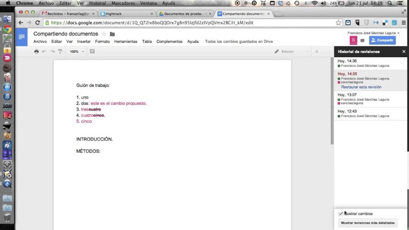
Task: Click the blue Docs home icon
Action: pyautogui.click(x=22, y=37)
